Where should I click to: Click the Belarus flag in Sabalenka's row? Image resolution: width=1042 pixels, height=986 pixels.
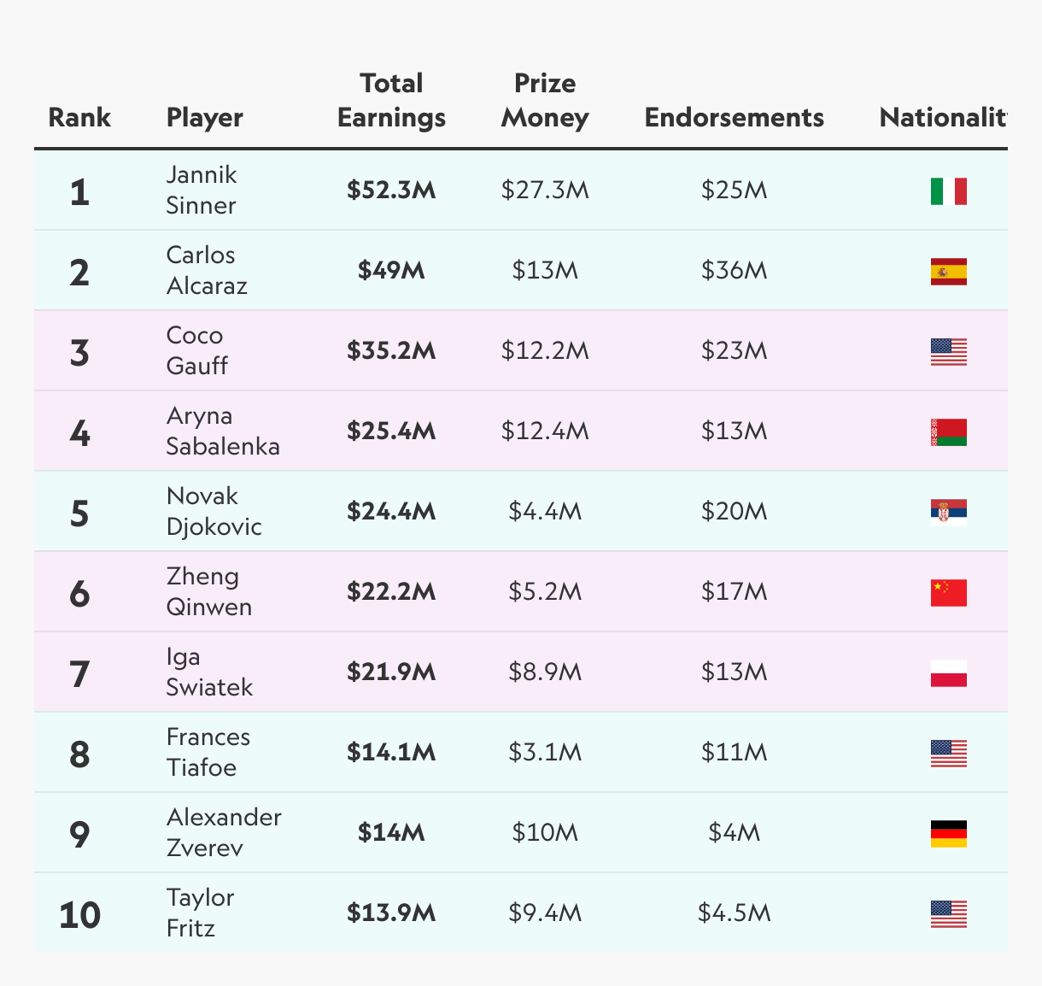click(948, 432)
